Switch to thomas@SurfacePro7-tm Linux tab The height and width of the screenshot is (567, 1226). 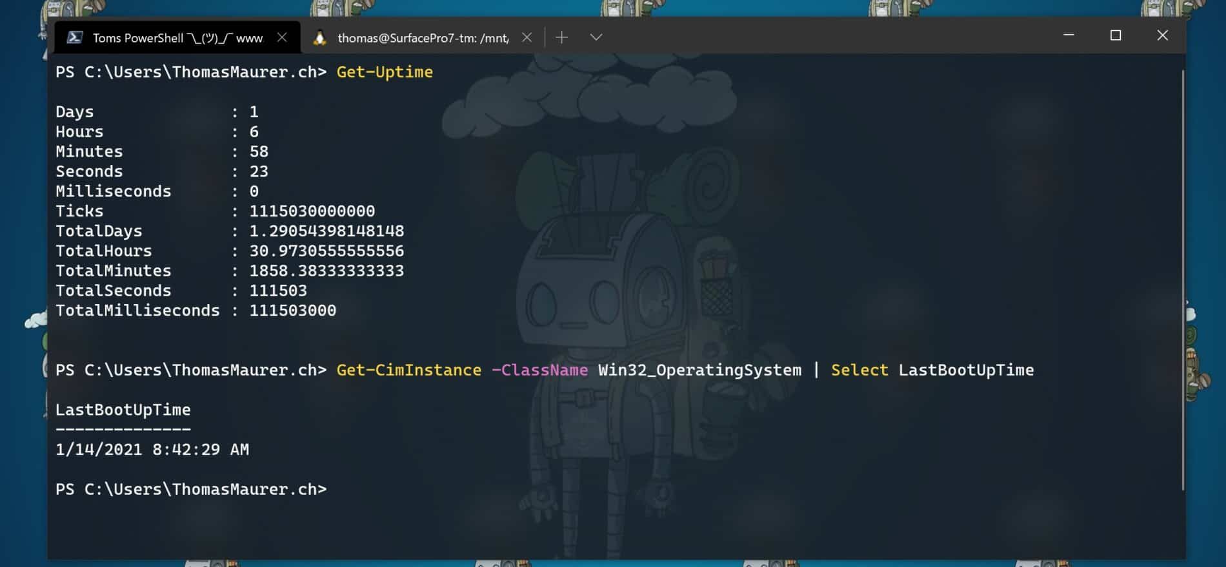(x=423, y=37)
